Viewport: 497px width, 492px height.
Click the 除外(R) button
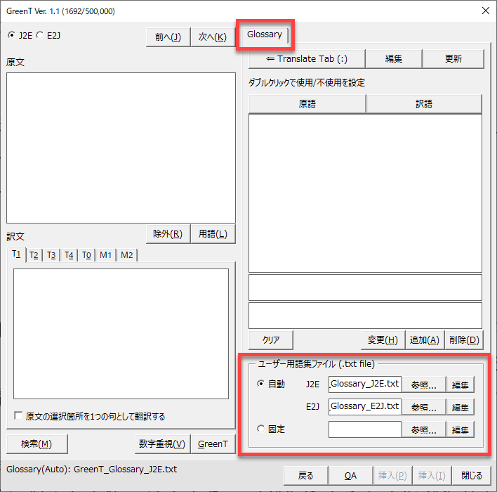(x=167, y=234)
